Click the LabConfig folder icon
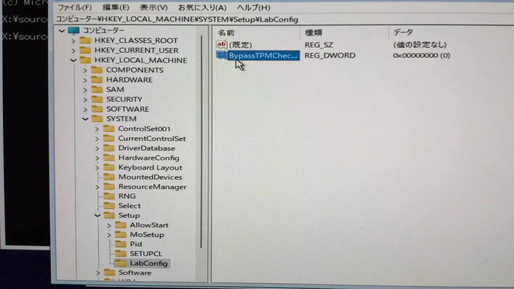 point(120,263)
